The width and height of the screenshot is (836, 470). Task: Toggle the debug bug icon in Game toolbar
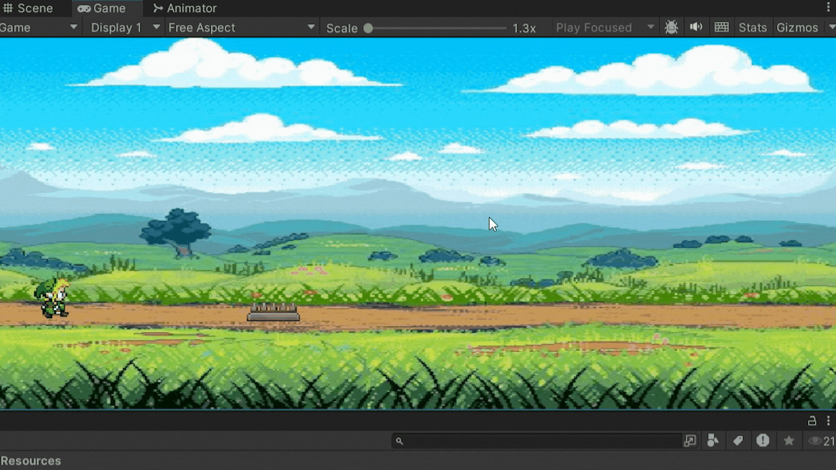tap(671, 27)
